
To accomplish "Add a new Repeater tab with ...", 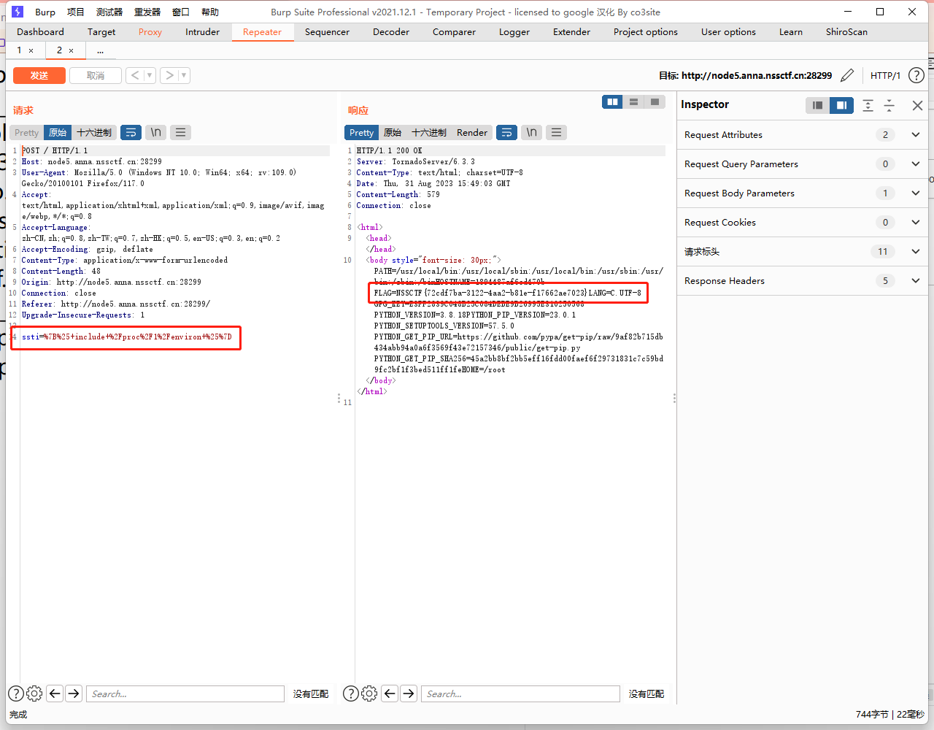I will (x=100, y=50).
